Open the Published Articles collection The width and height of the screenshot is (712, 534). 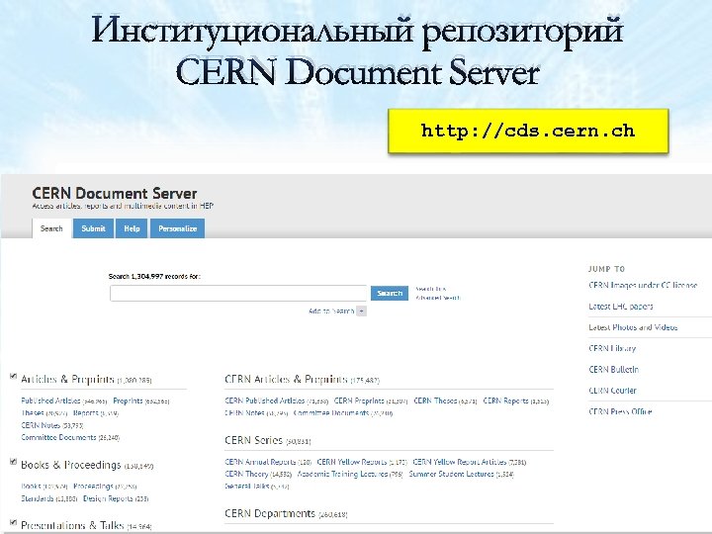(50, 400)
